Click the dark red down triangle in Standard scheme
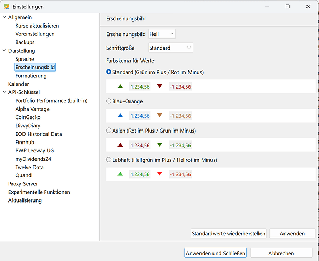Image resolution: width=319 pixels, height=261 pixels. (x=160, y=87)
